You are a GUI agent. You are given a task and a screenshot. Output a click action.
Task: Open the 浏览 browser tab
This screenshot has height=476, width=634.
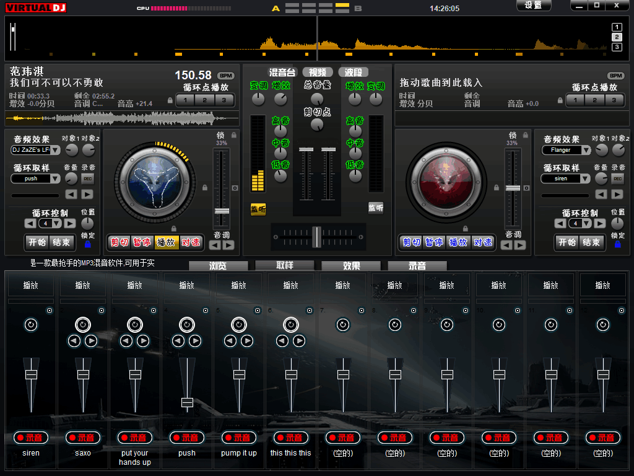(219, 266)
